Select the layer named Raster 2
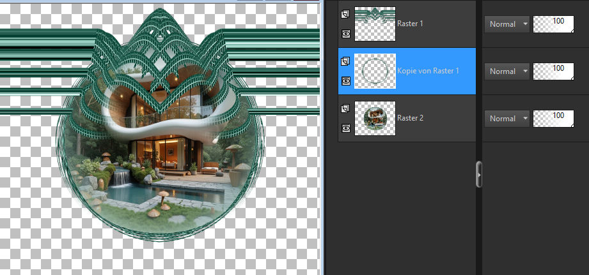The height and width of the screenshot is (275, 589). (x=411, y=118)
